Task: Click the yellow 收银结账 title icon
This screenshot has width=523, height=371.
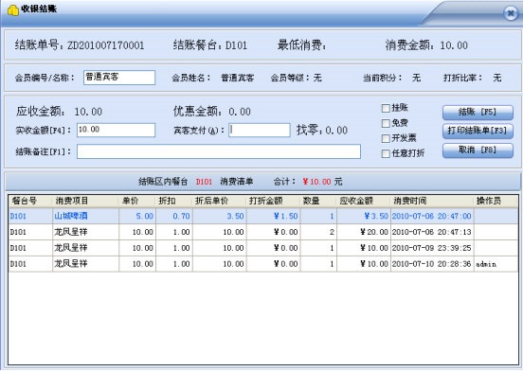Action: pos(12,10)
